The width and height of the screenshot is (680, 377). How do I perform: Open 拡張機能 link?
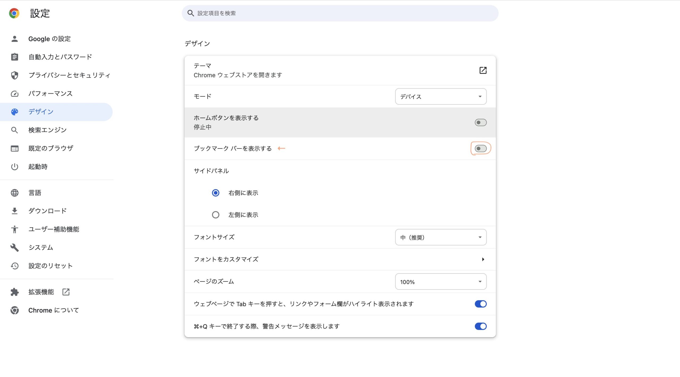tap(56, 292)
